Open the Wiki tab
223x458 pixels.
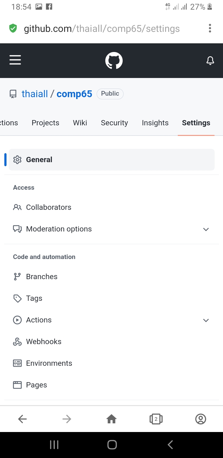pos(80,123)
